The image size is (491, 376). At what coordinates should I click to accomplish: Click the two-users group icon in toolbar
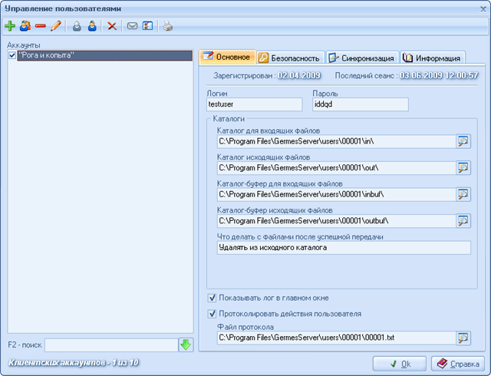click(25, 26)
